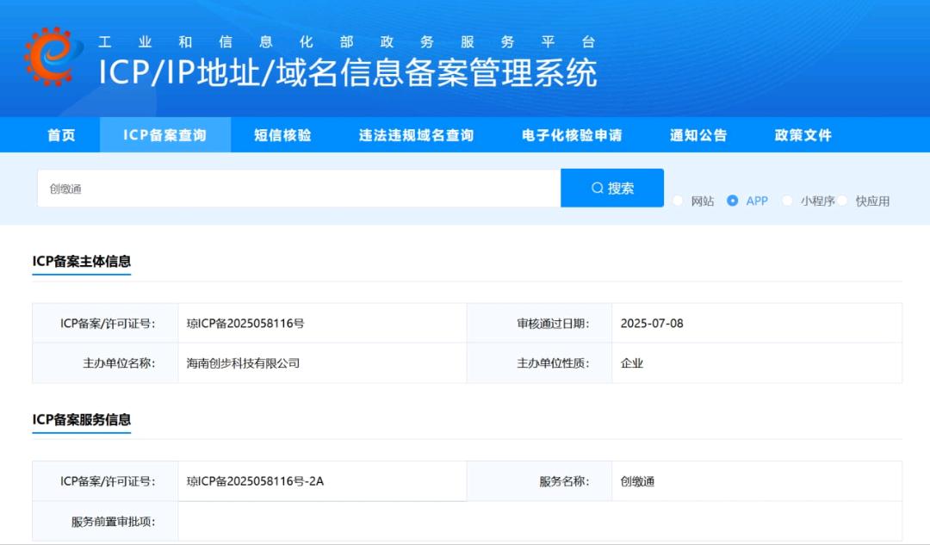Open the 政策文件 section
Screen dimensions: 930x545
(x=805, y=134)
